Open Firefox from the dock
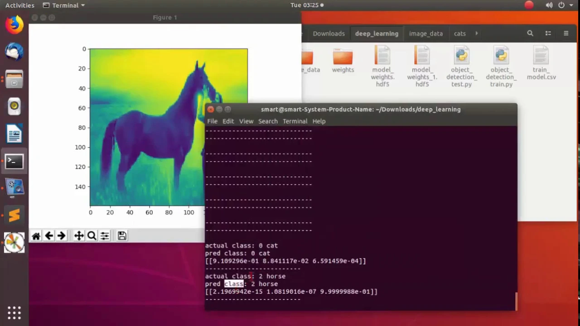 pyautogui.click(x=14, y=24)
